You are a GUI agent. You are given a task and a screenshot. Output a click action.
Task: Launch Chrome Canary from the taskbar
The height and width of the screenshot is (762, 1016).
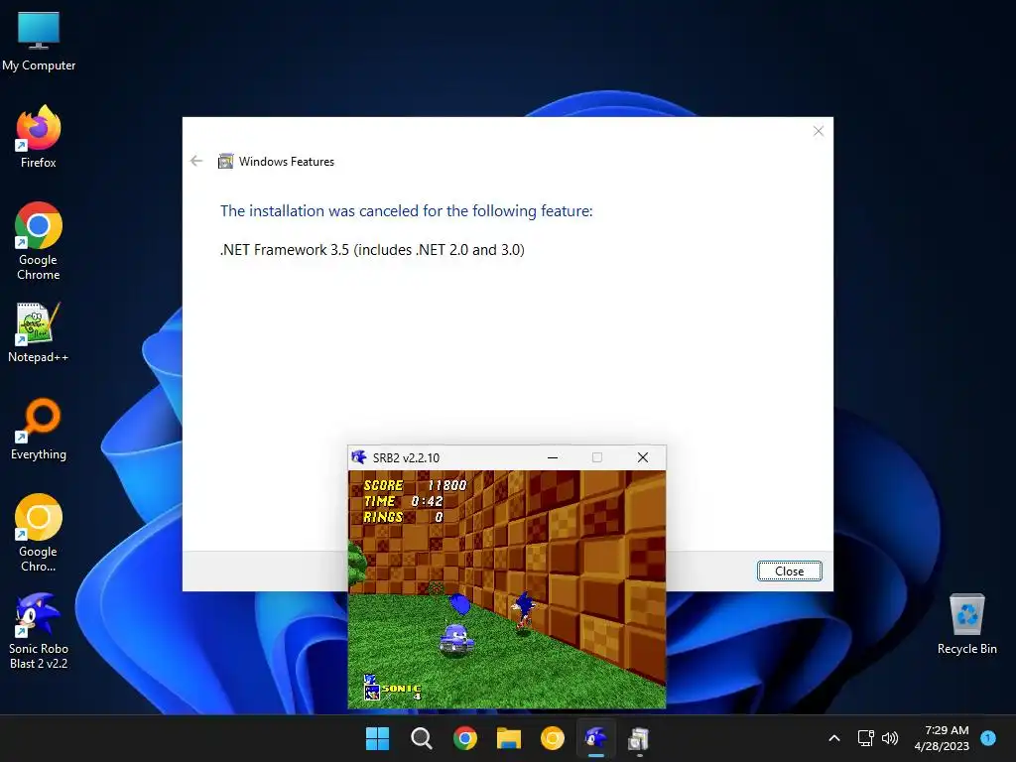pyautogui.click(x=552, y=738)
